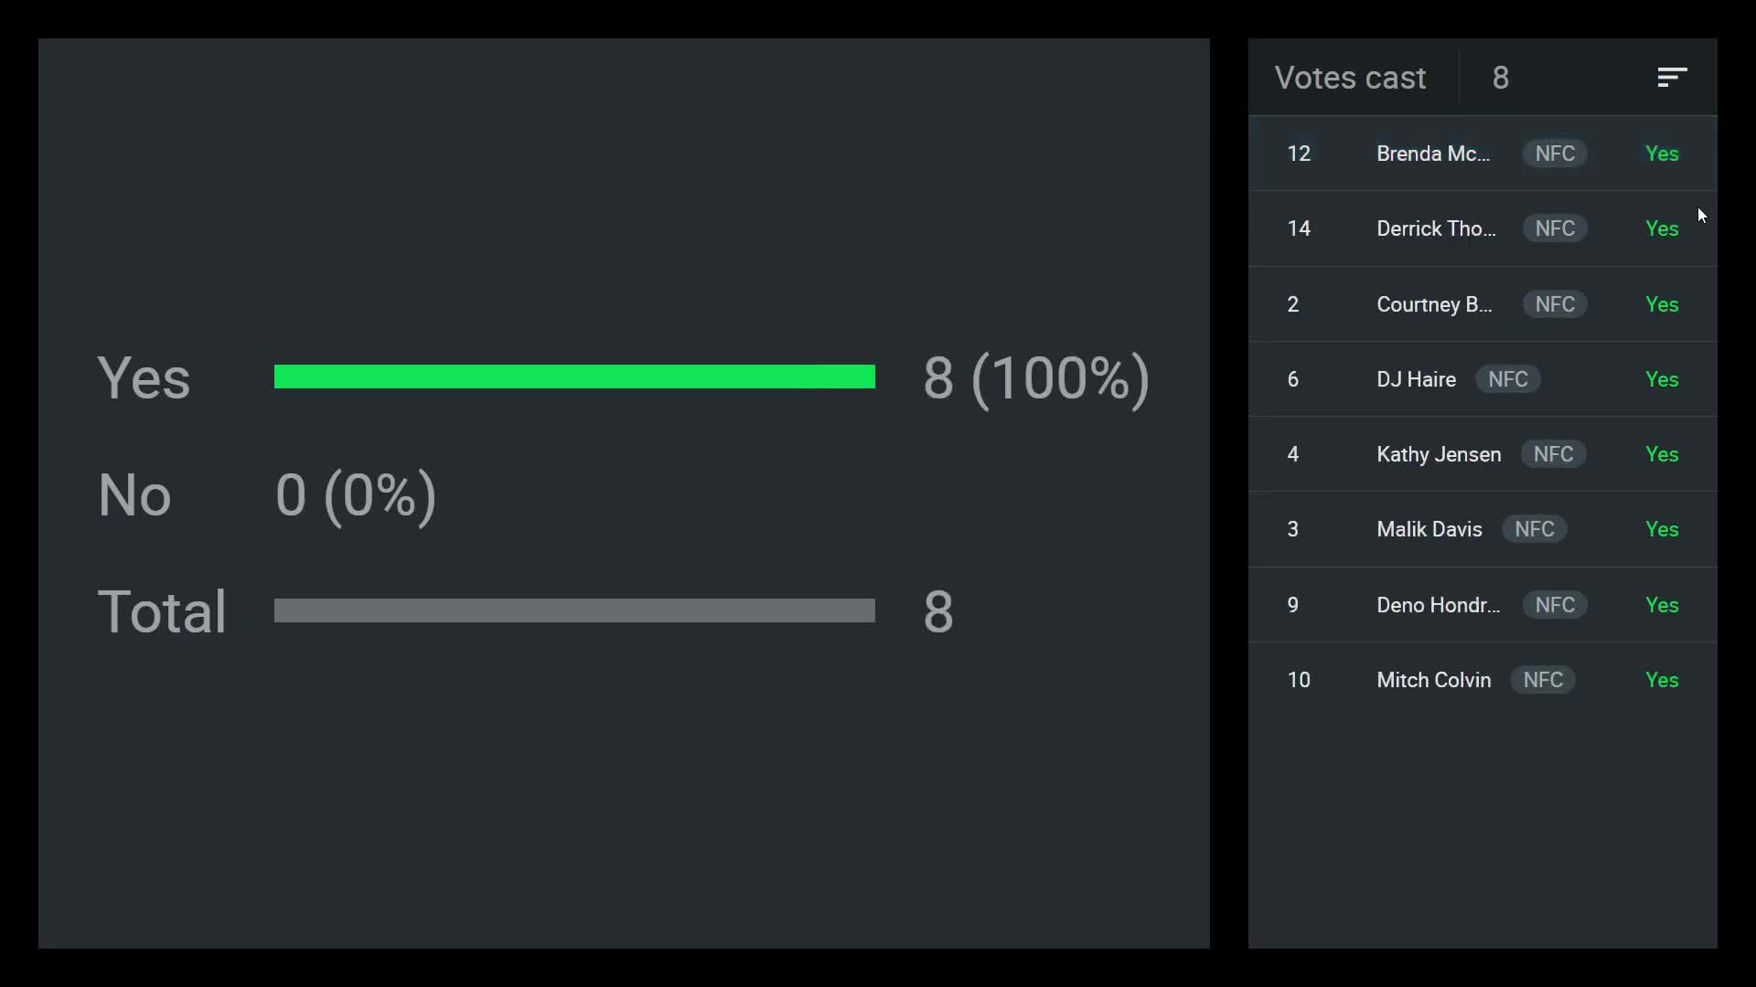Click NFC badge beside Mitch Colvin
Image resolution: width=1756 pixels, height=987 pixels.
pos(1542,680)
